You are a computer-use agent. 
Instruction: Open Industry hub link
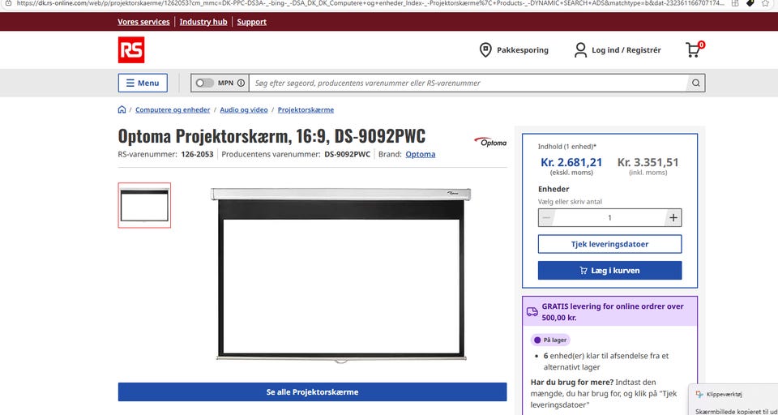tap(203, 22)
